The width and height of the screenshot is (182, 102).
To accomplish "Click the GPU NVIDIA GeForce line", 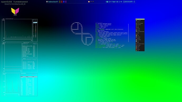I will pyautogui.click(x=106, y=40).
